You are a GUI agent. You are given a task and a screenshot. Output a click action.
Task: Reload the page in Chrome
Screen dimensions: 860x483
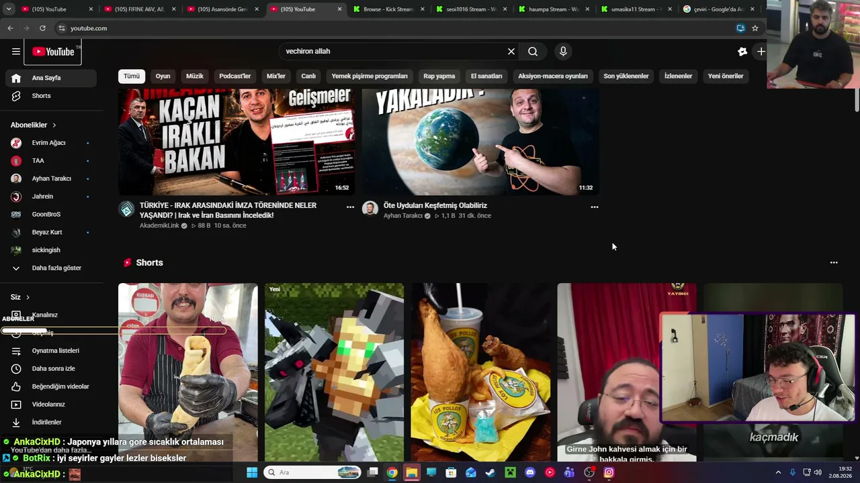[x=42, y=28]
